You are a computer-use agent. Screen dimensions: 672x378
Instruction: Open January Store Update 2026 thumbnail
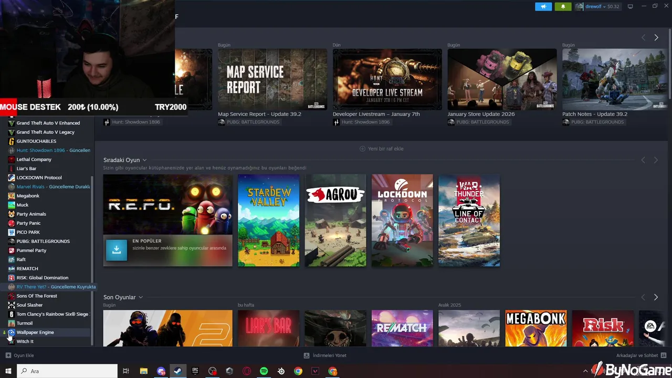[502, 79]
